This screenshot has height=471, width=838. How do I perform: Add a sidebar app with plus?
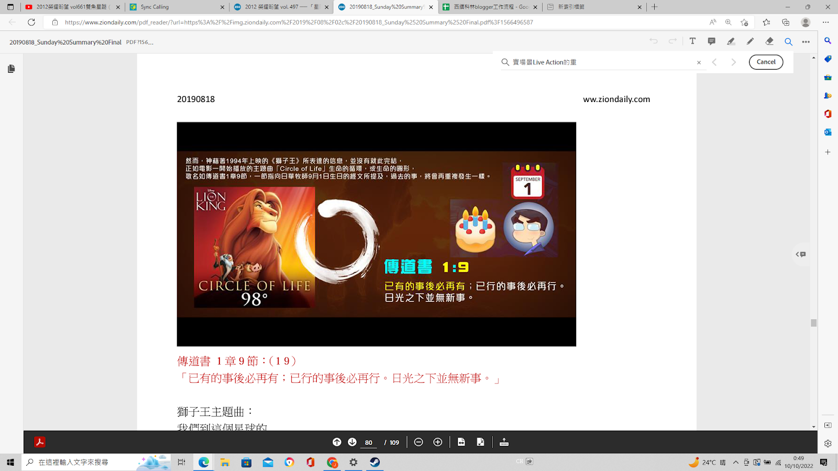point(828,152)
